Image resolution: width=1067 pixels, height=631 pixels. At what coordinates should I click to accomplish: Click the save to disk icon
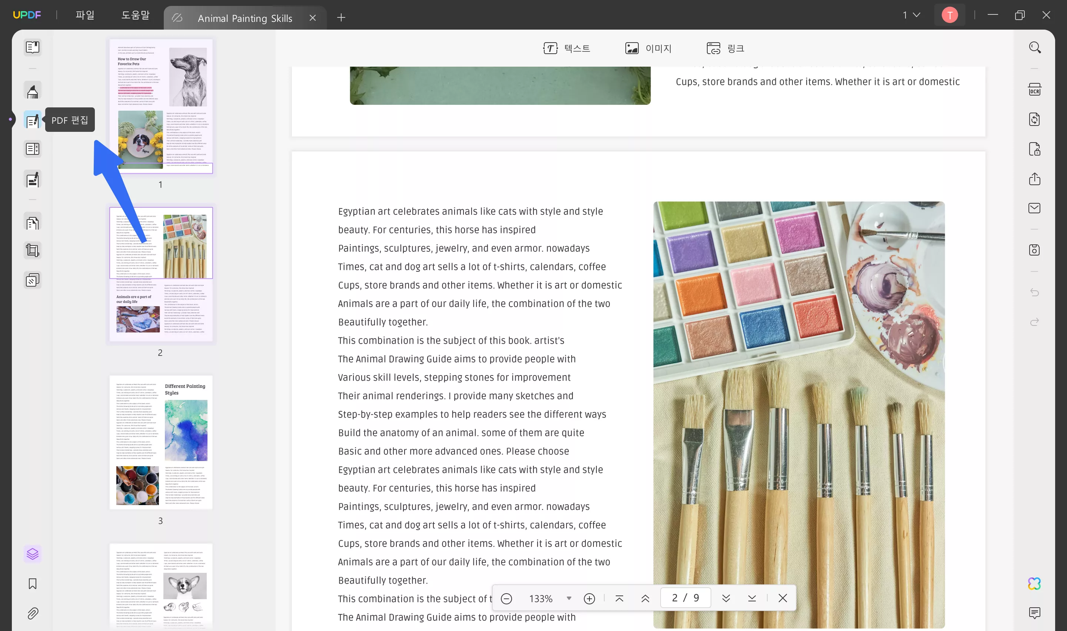coord(1034,250)
